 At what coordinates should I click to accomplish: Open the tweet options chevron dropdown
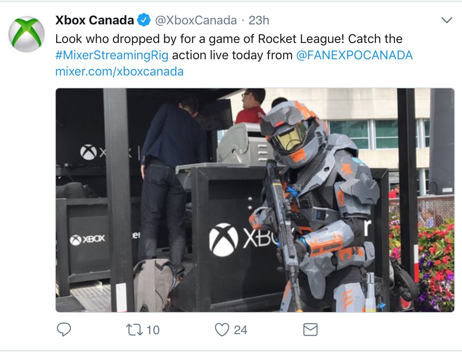click(x=447, y=20)
